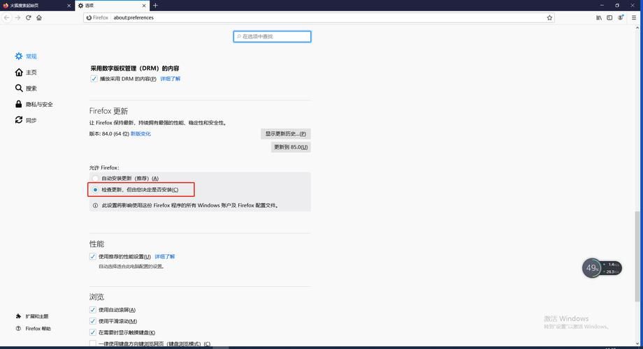Image resolution: width=643 pixels, height=349 pixels.
Task: Click the 浏览 section heading
Action: coord(96,297)
